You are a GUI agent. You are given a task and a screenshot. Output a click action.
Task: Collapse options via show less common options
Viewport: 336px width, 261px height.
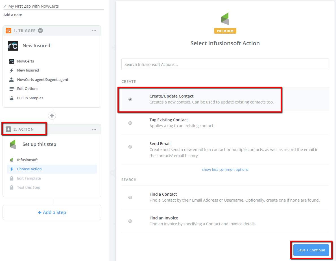coord(225,170)
